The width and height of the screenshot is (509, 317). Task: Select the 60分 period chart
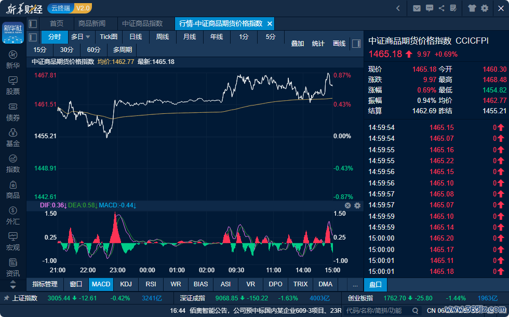[93, 50]
